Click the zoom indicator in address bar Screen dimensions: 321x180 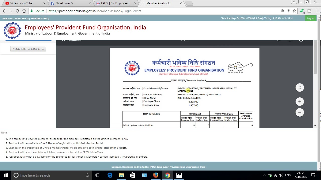[283, 11]
